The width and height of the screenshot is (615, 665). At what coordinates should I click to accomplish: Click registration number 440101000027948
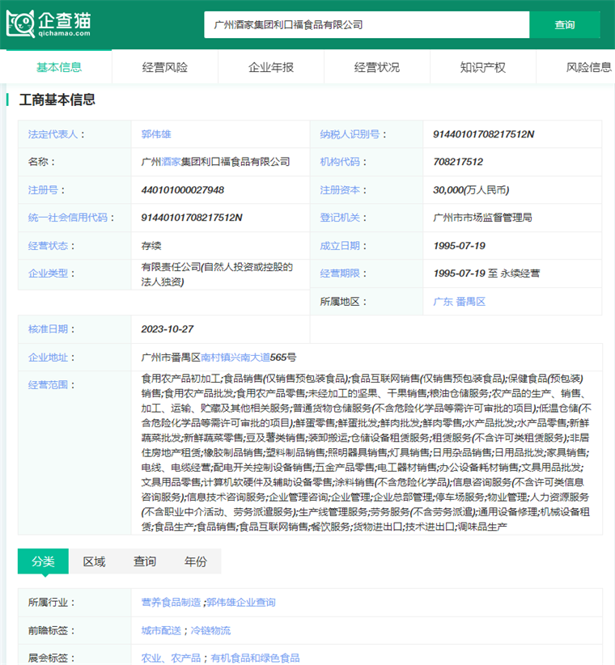[x=183, y=190]
